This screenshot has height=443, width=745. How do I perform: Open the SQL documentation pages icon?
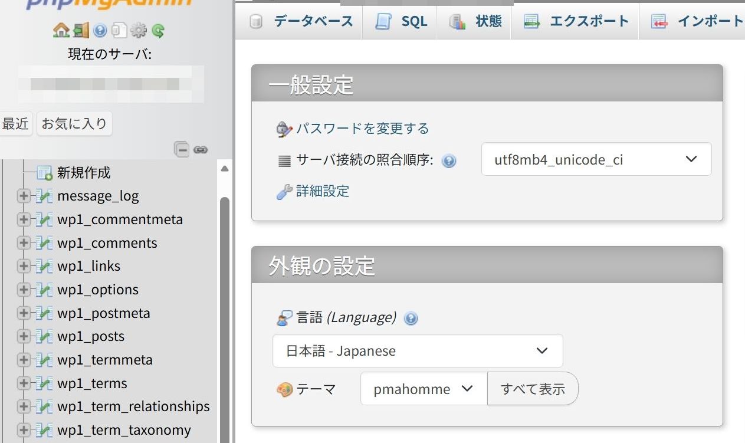120,30
